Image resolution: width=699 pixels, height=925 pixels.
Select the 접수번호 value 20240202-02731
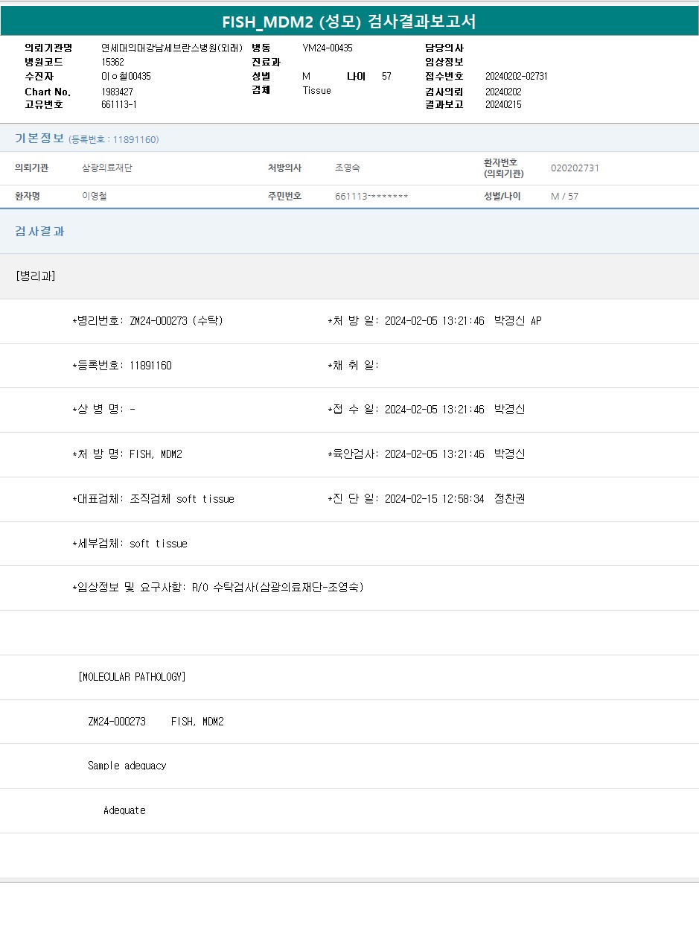coord(516,76)
